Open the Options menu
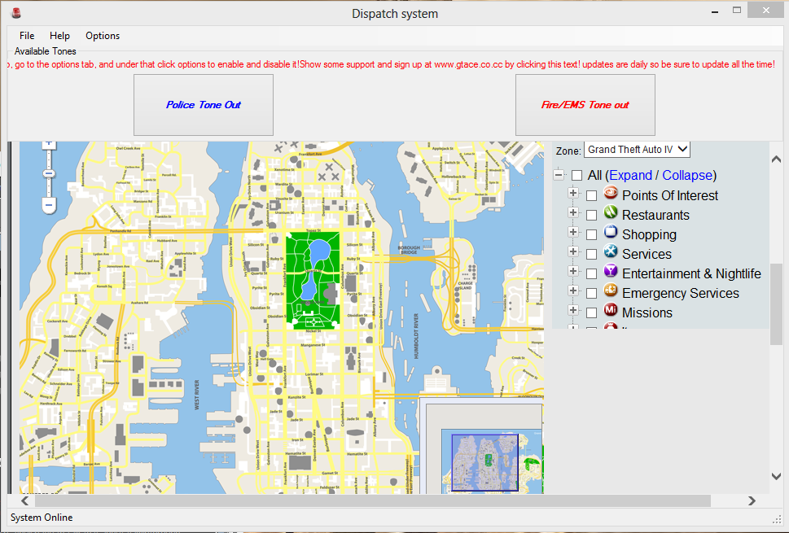The width and height of the screenshot is (789, 533). pos(103,36)
